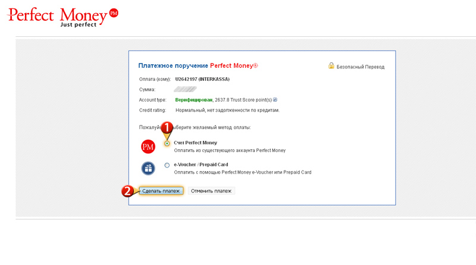Image resolution: width=476 pixels, height=265 pixels.
Task: Click the blurred Сумма amount value
Action: tap(185, 89)
